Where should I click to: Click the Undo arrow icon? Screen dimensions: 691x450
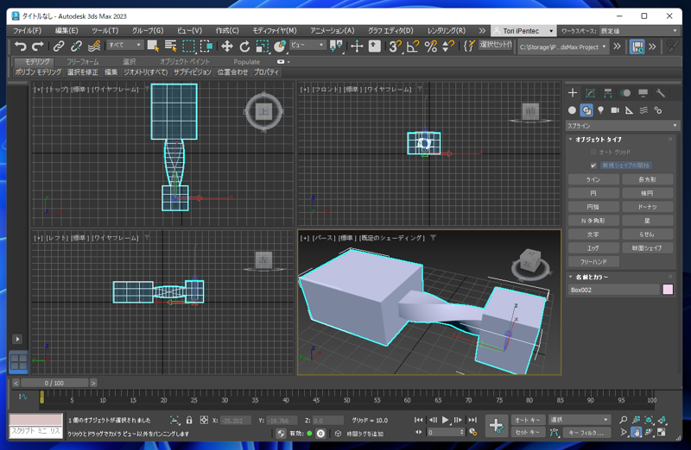(x=20, y=46)
